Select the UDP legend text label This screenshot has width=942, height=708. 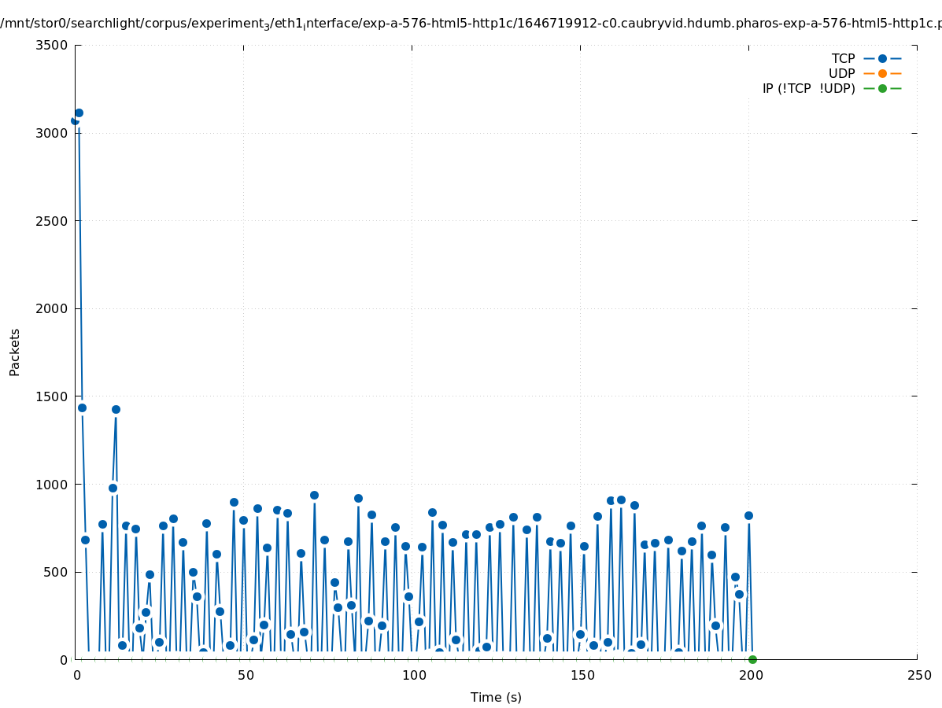pyautogui.click(x=841, y=73)
